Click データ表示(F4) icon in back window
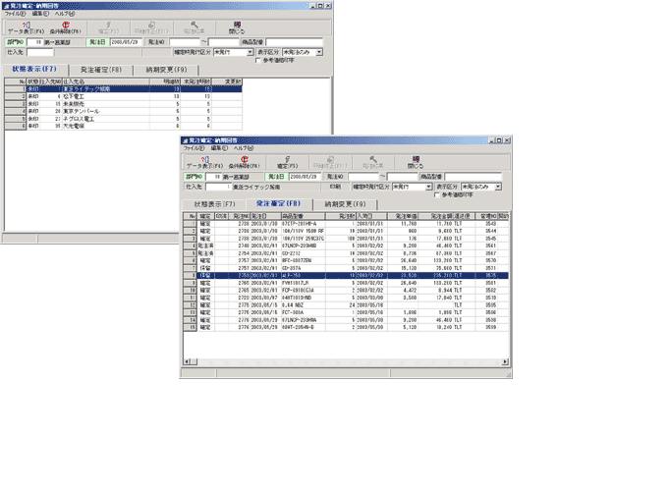Viewport: 668px width, 491px height. tap(26, 27)
